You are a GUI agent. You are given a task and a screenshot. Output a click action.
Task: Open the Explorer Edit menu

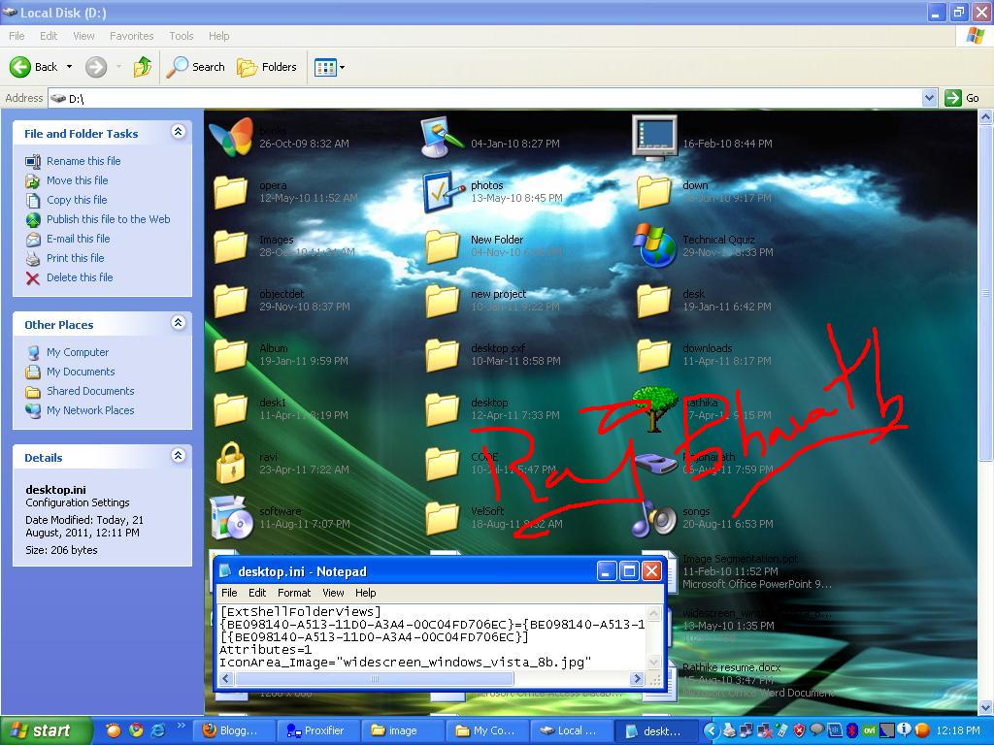(49, 36)
